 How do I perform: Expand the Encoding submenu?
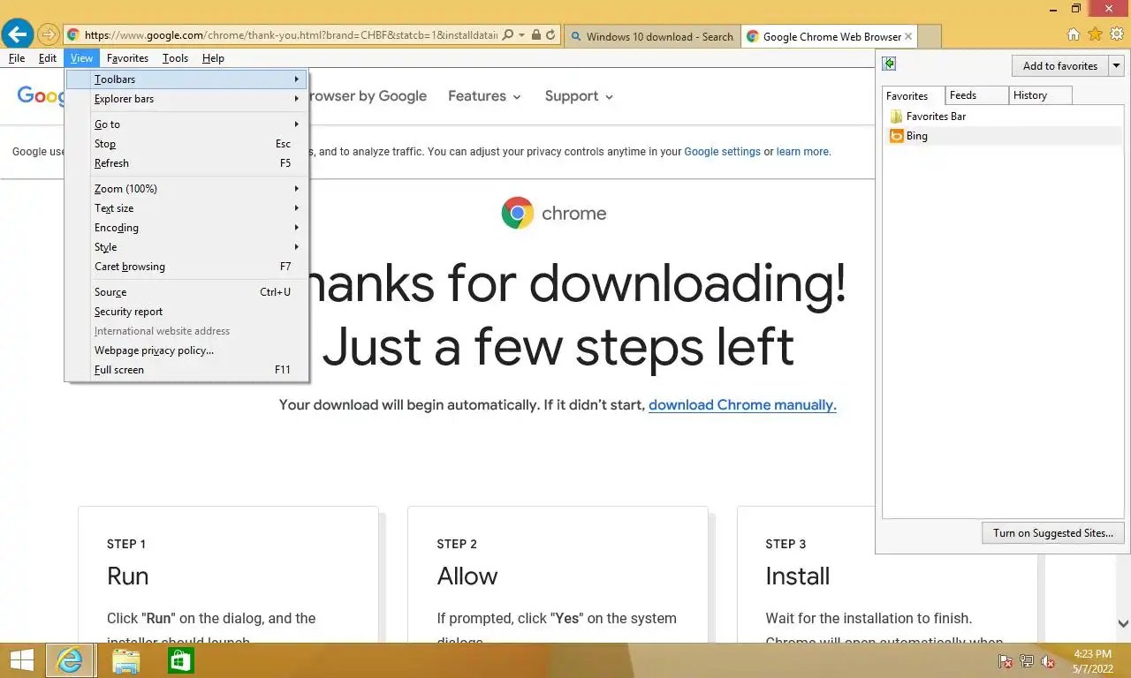point(187,228)
